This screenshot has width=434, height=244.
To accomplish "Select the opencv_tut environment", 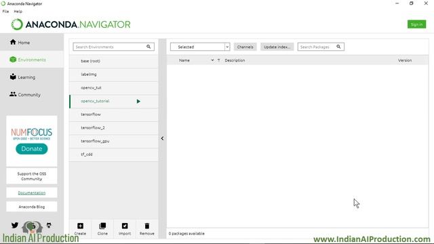I will pos(114,87).
